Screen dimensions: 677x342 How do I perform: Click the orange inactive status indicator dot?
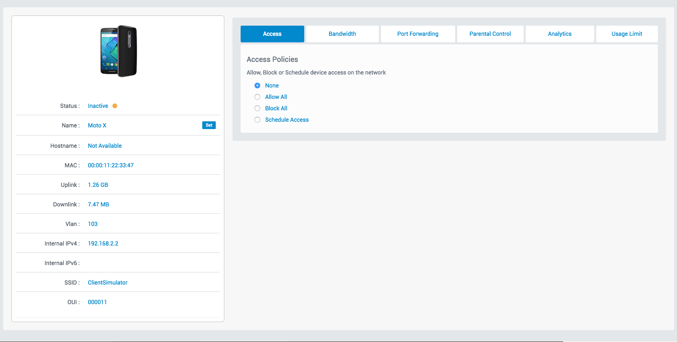pyautogui.click(x=115, y=106)
